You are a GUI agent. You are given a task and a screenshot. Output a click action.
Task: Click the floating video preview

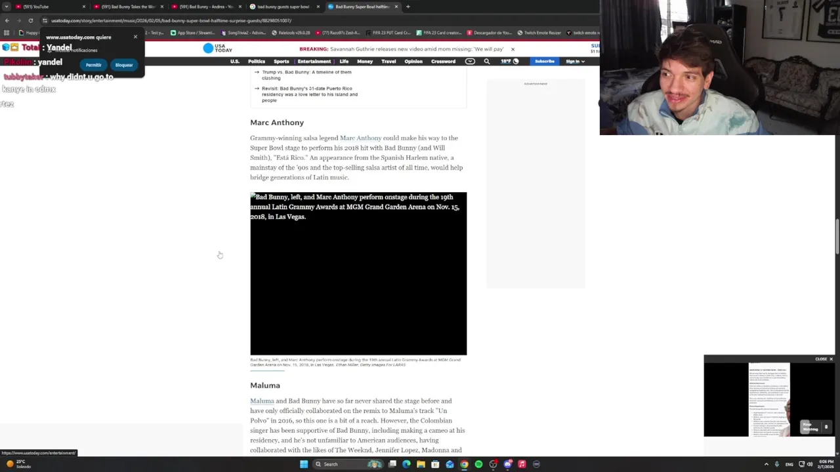click(x=768, y=399)
